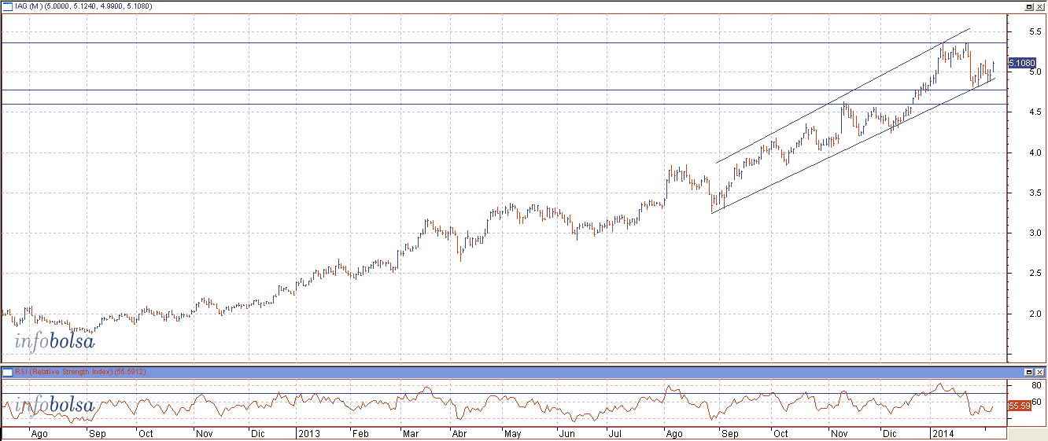This screenshot has width=1048, height=441.
Task: Click the 2014 year label on time axis
Action: (x=942, y=433)
